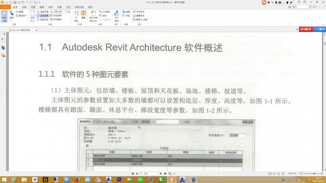The height and width of the screenshot is (183, 326).
Task: Expand the clipboard dropdown (剪贴板)
Action: pyautogui.click(x=26, y=15)
